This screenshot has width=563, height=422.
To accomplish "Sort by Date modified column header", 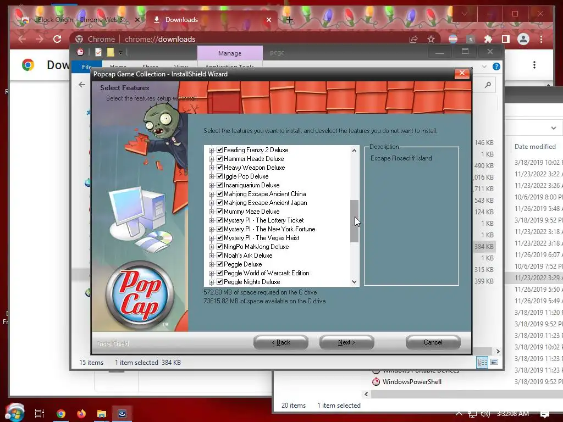I will tap(535, 146).
